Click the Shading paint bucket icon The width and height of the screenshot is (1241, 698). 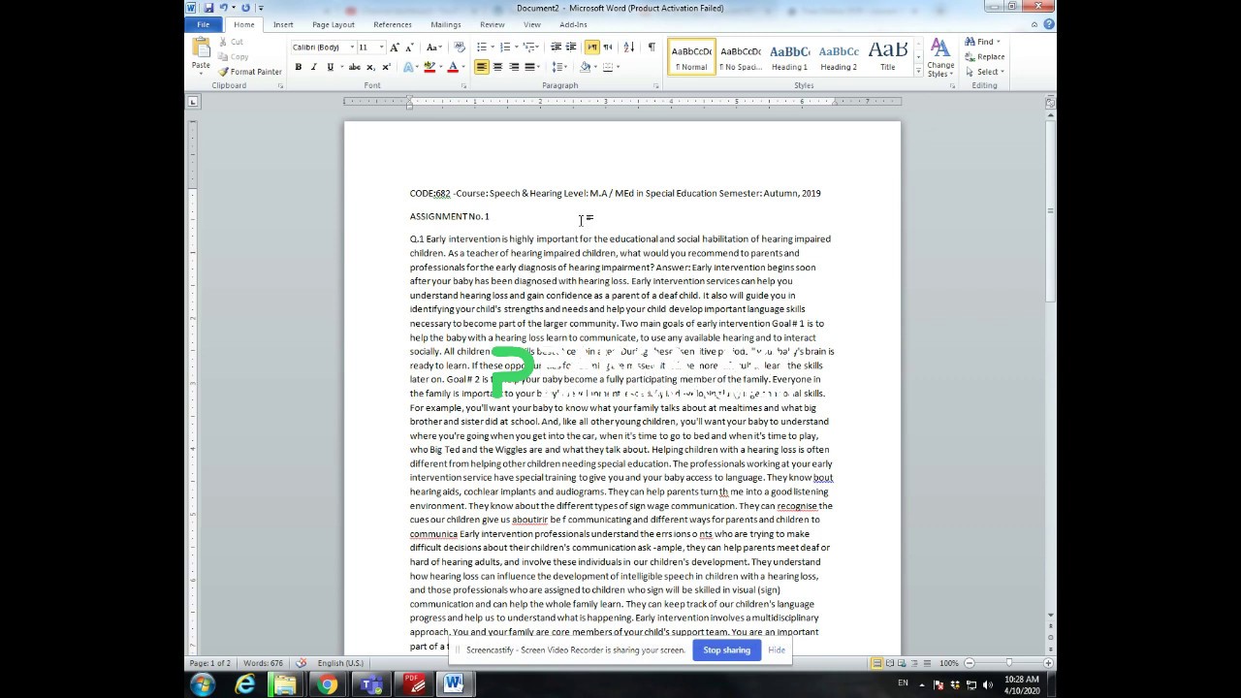pos(585,67)
